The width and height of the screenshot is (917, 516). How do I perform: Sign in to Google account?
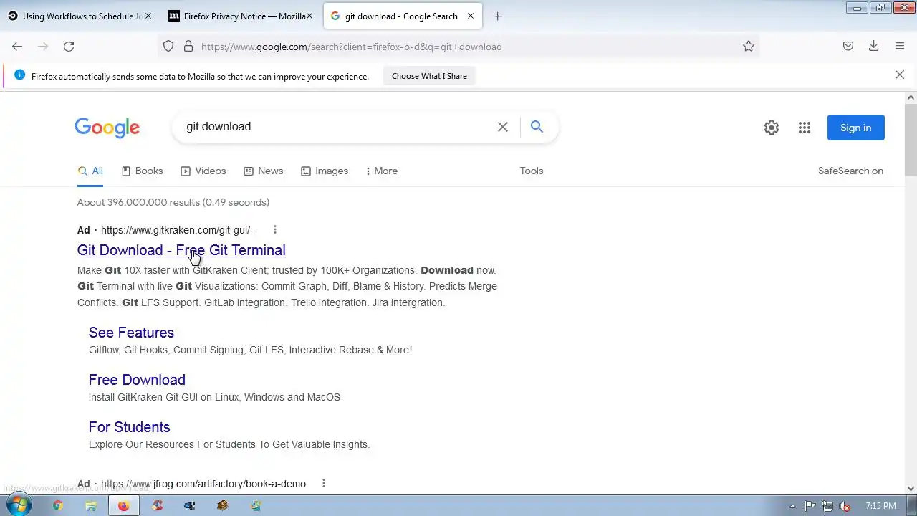(856, 128)
